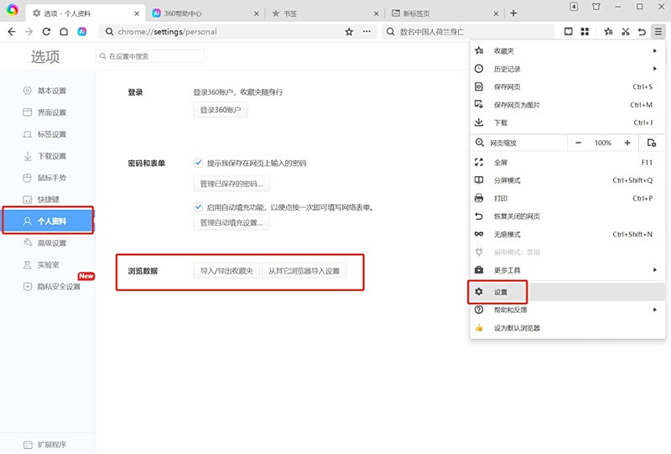
Task: Open new tab with plus icon
Action: coord(513,13)
